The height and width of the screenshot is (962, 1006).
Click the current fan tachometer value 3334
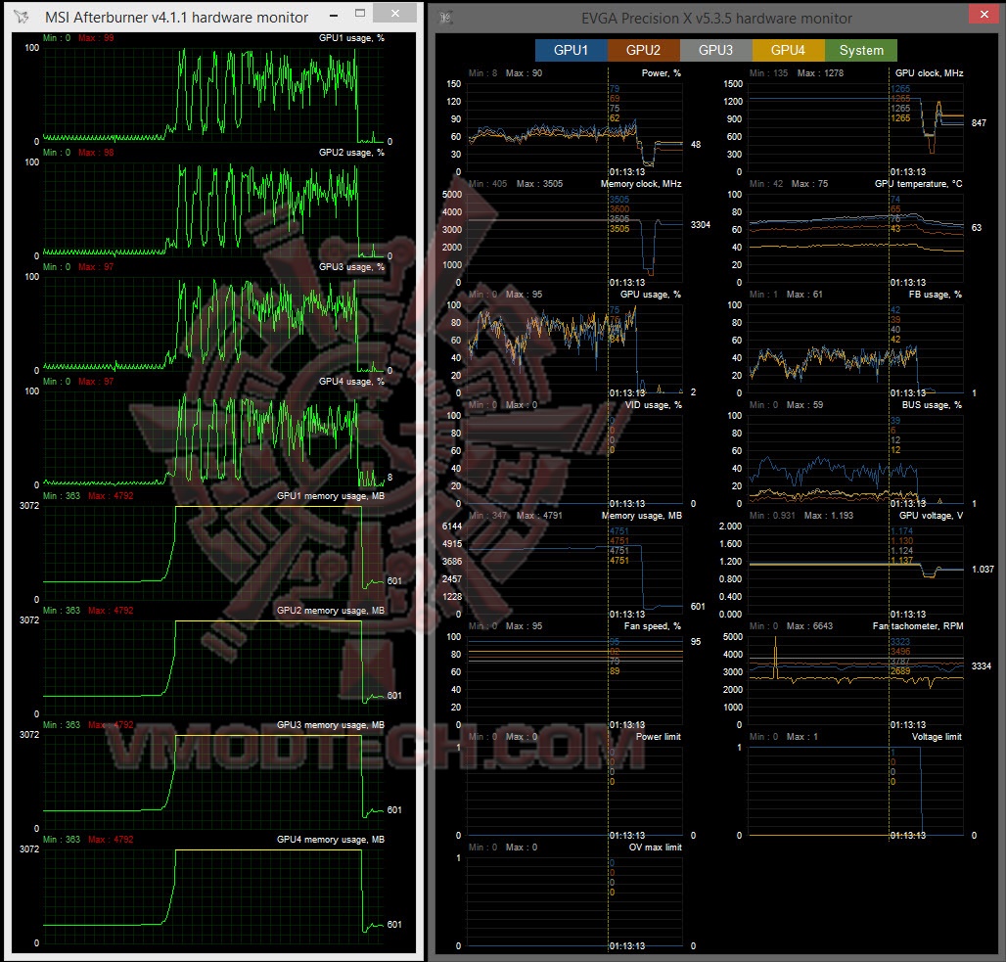[x=981, y=666]
